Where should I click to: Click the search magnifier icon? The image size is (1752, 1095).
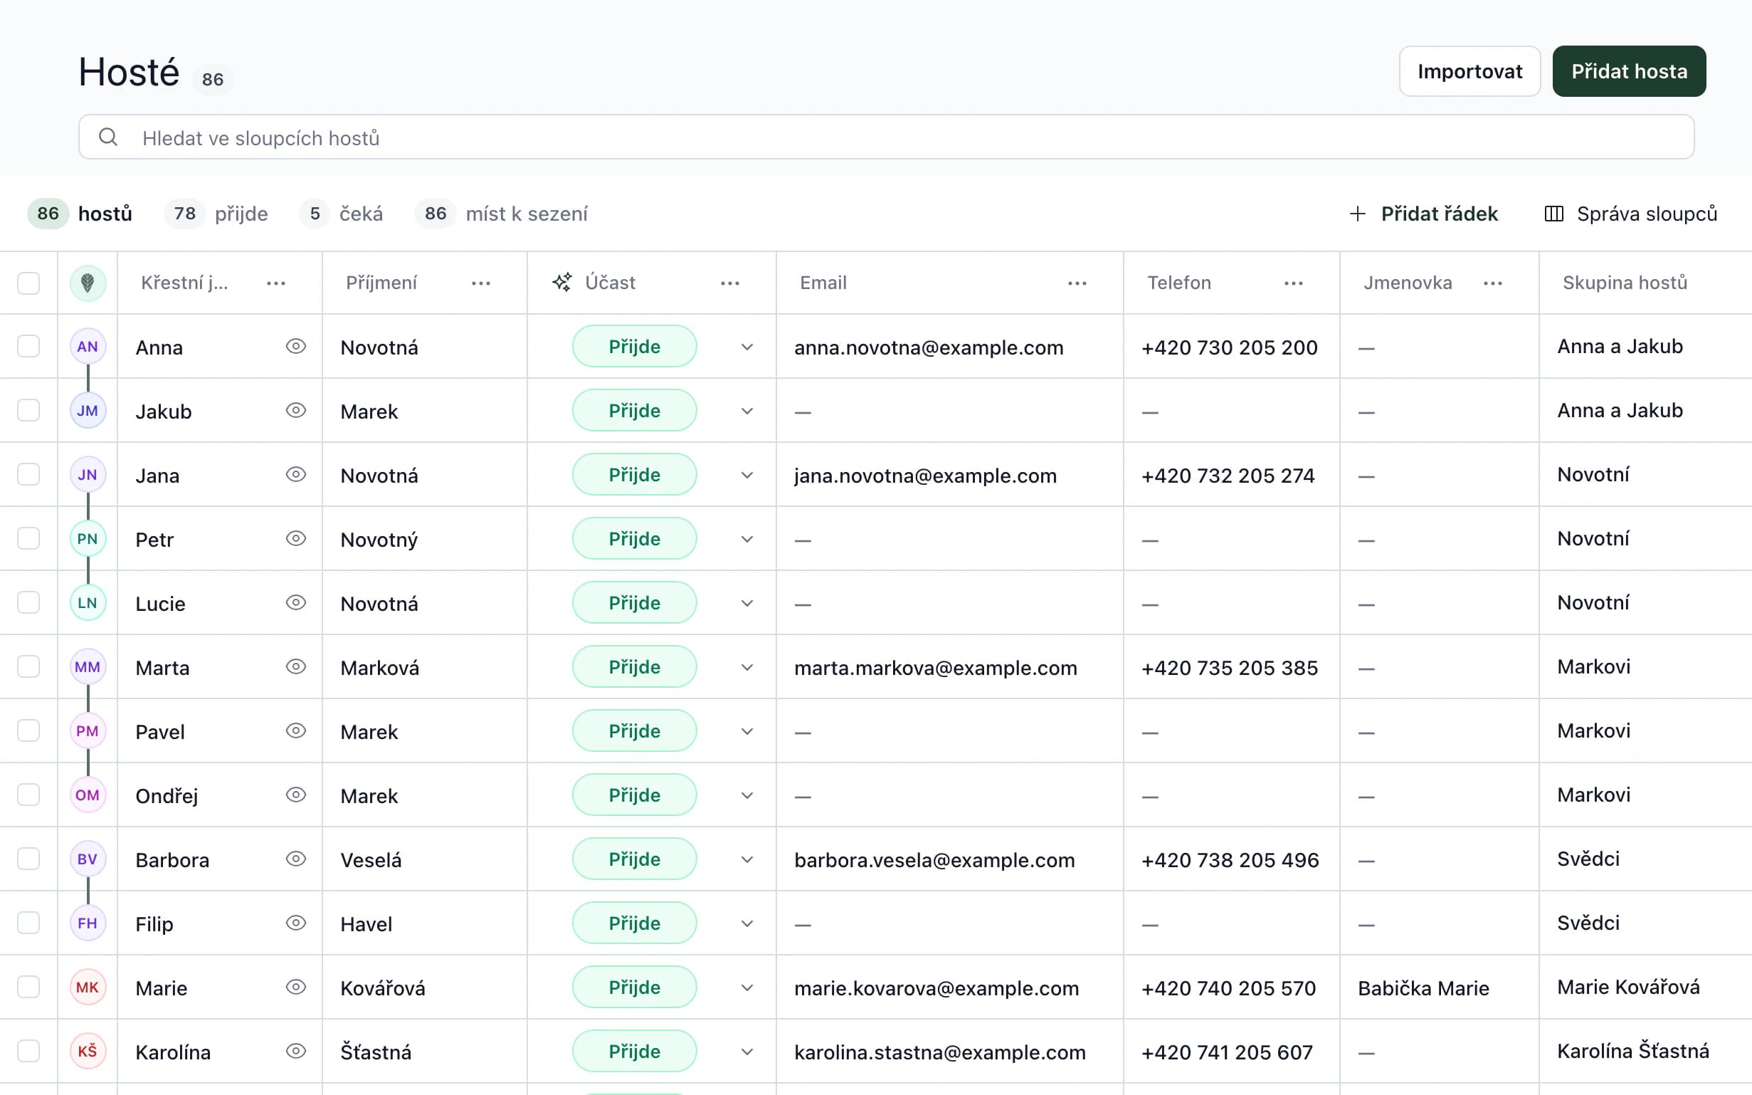tap(108, 137)
